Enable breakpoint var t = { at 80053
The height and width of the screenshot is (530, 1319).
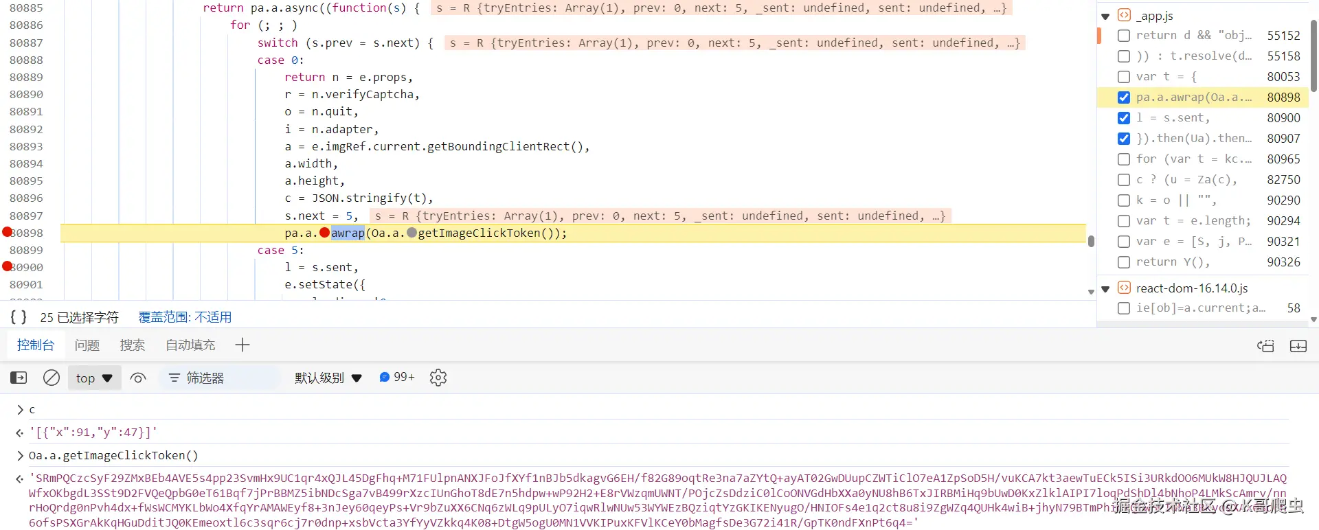click(1124, 77)
